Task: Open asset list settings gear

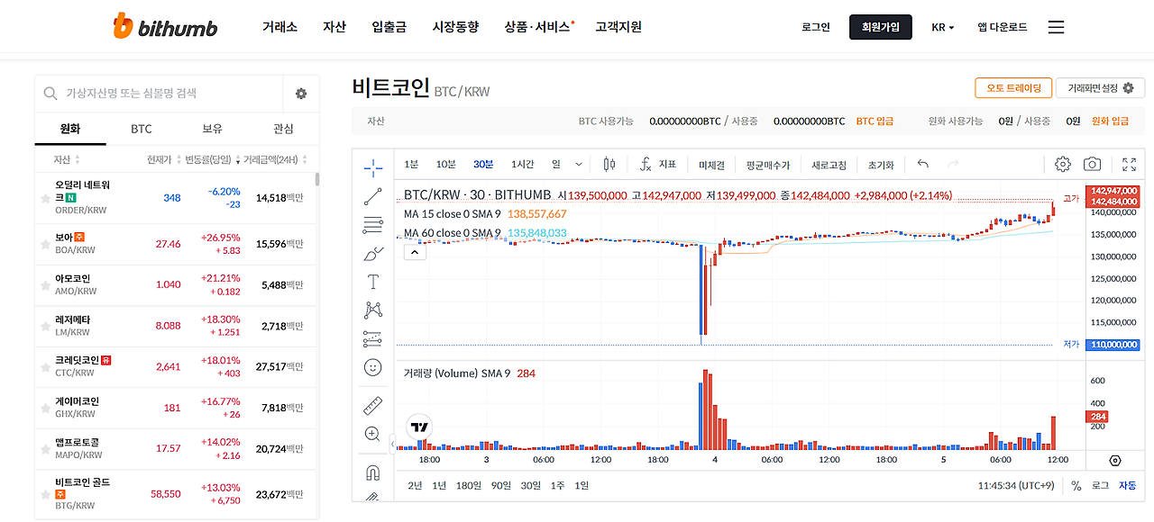Action: [301, 94]
